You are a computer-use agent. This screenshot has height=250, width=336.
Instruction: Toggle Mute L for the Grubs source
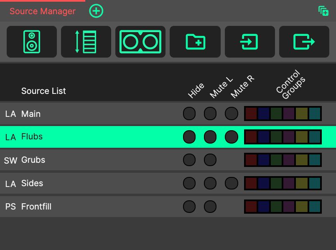click(x=210, y=160)
